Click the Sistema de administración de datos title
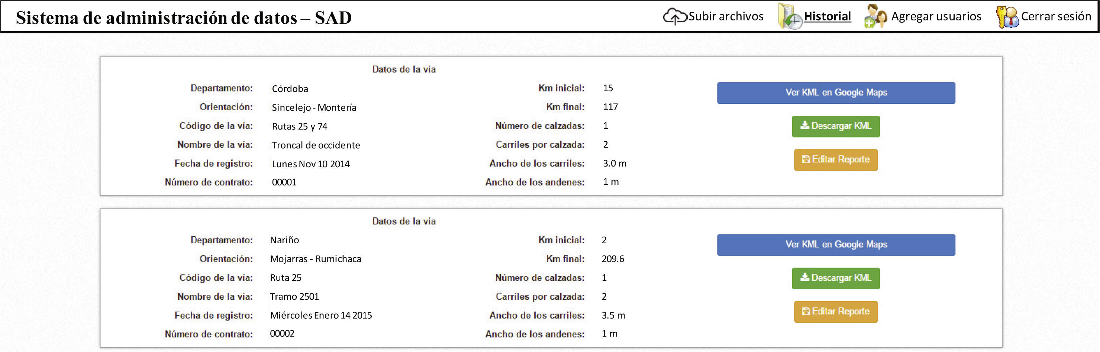This screenshot has width=1100, height=352. click(184, 17)
